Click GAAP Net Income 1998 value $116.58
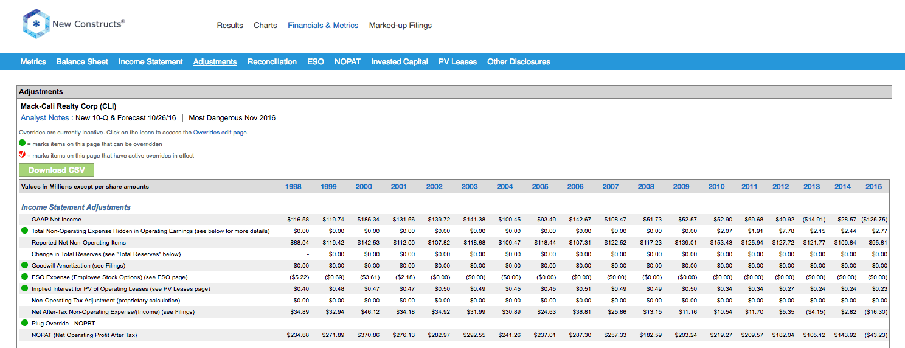Screen dimensions: 905x348 point(298,219)
